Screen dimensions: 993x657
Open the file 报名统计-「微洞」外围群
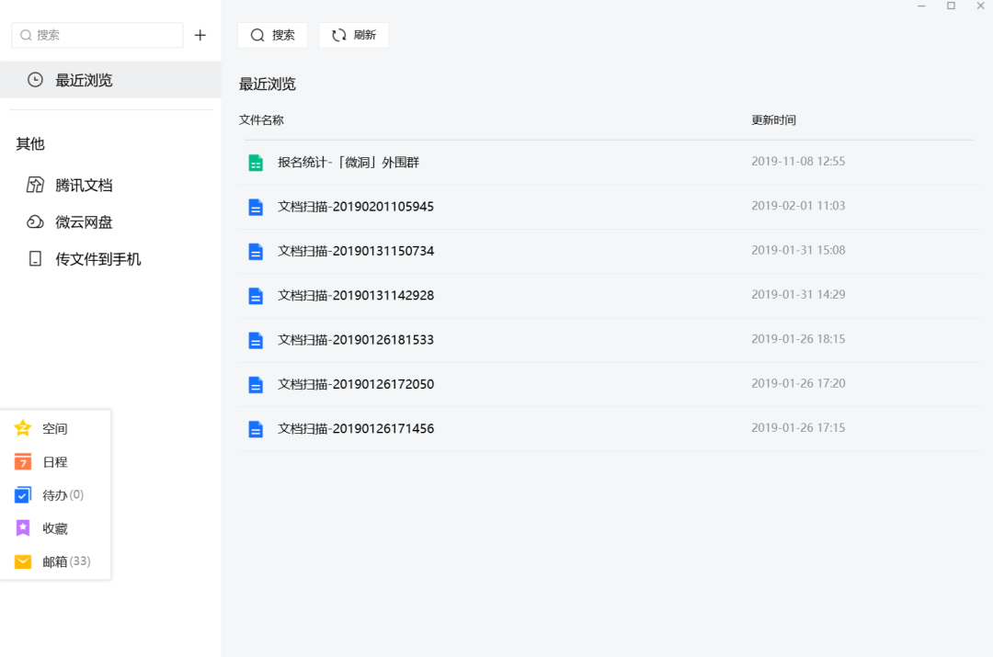(348, 163)
